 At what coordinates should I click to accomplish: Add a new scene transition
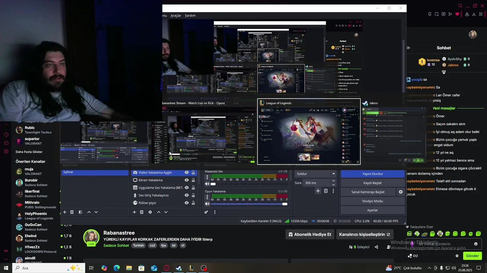(x=318, y=191)
